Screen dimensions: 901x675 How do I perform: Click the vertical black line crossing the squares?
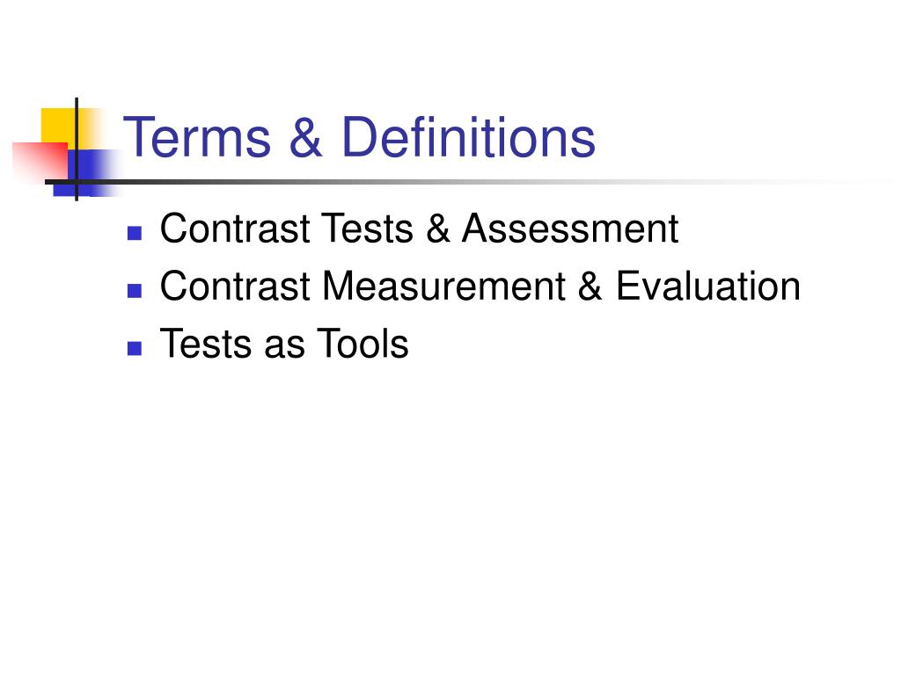point(77,149)
